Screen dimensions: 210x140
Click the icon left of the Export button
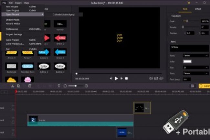click(193, 86)
